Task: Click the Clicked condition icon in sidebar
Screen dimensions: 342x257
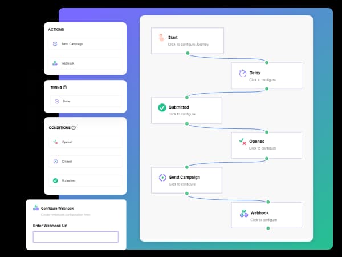Action: [55, 161]
